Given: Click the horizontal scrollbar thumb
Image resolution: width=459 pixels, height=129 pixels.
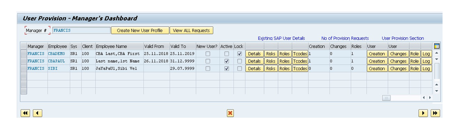Looking at the screenshot, I should (386, 98).
